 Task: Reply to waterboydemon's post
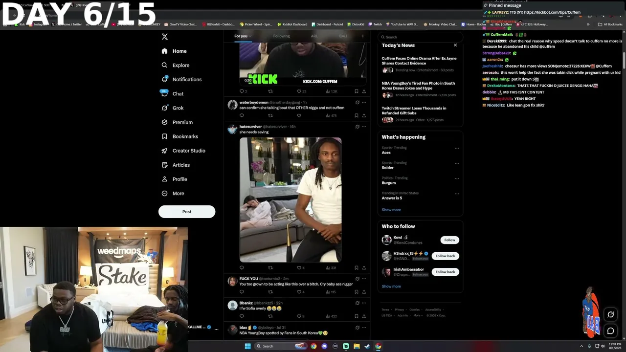[x=242, y=115]
